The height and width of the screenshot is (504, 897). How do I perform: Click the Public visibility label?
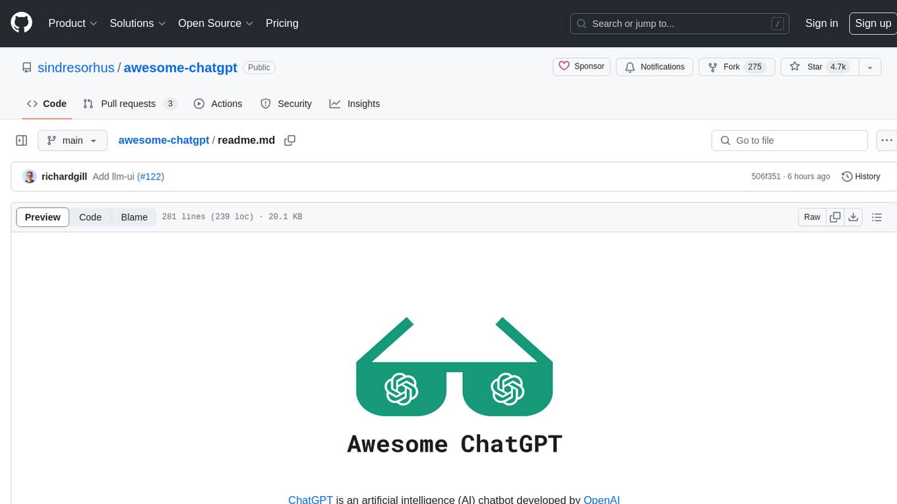point(259,67)
